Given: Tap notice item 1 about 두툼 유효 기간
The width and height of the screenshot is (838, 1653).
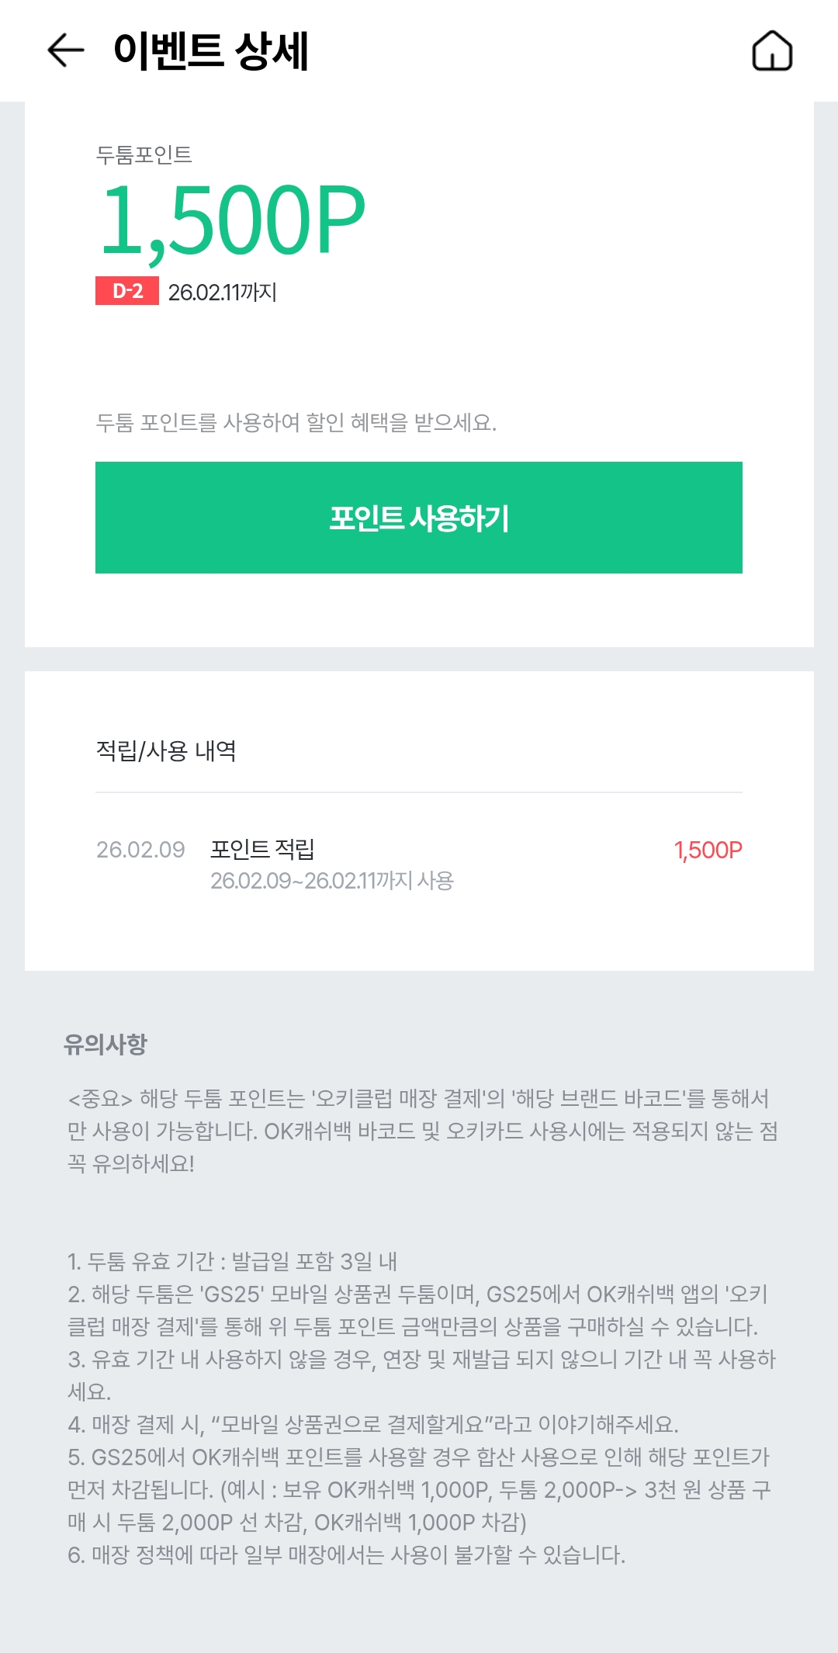Looking at the screenshot, I should [232, 1261].
